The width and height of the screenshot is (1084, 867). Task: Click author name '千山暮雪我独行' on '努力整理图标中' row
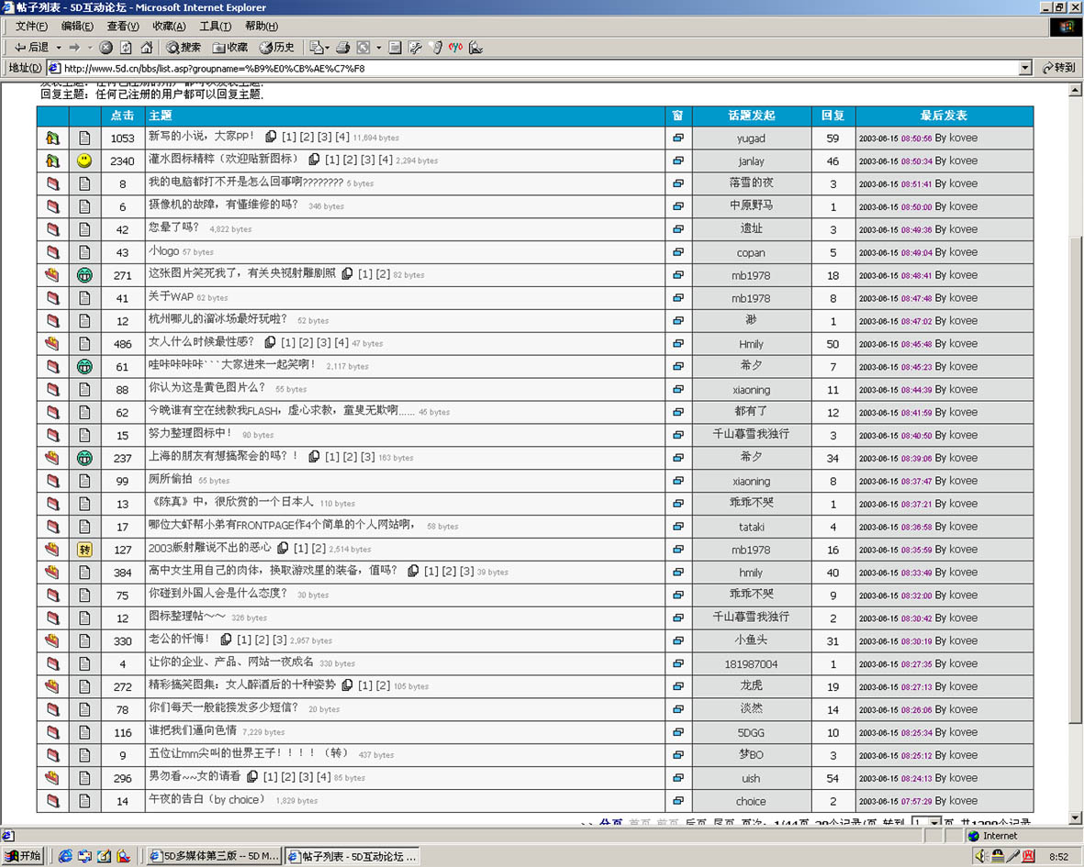point(751,435)
